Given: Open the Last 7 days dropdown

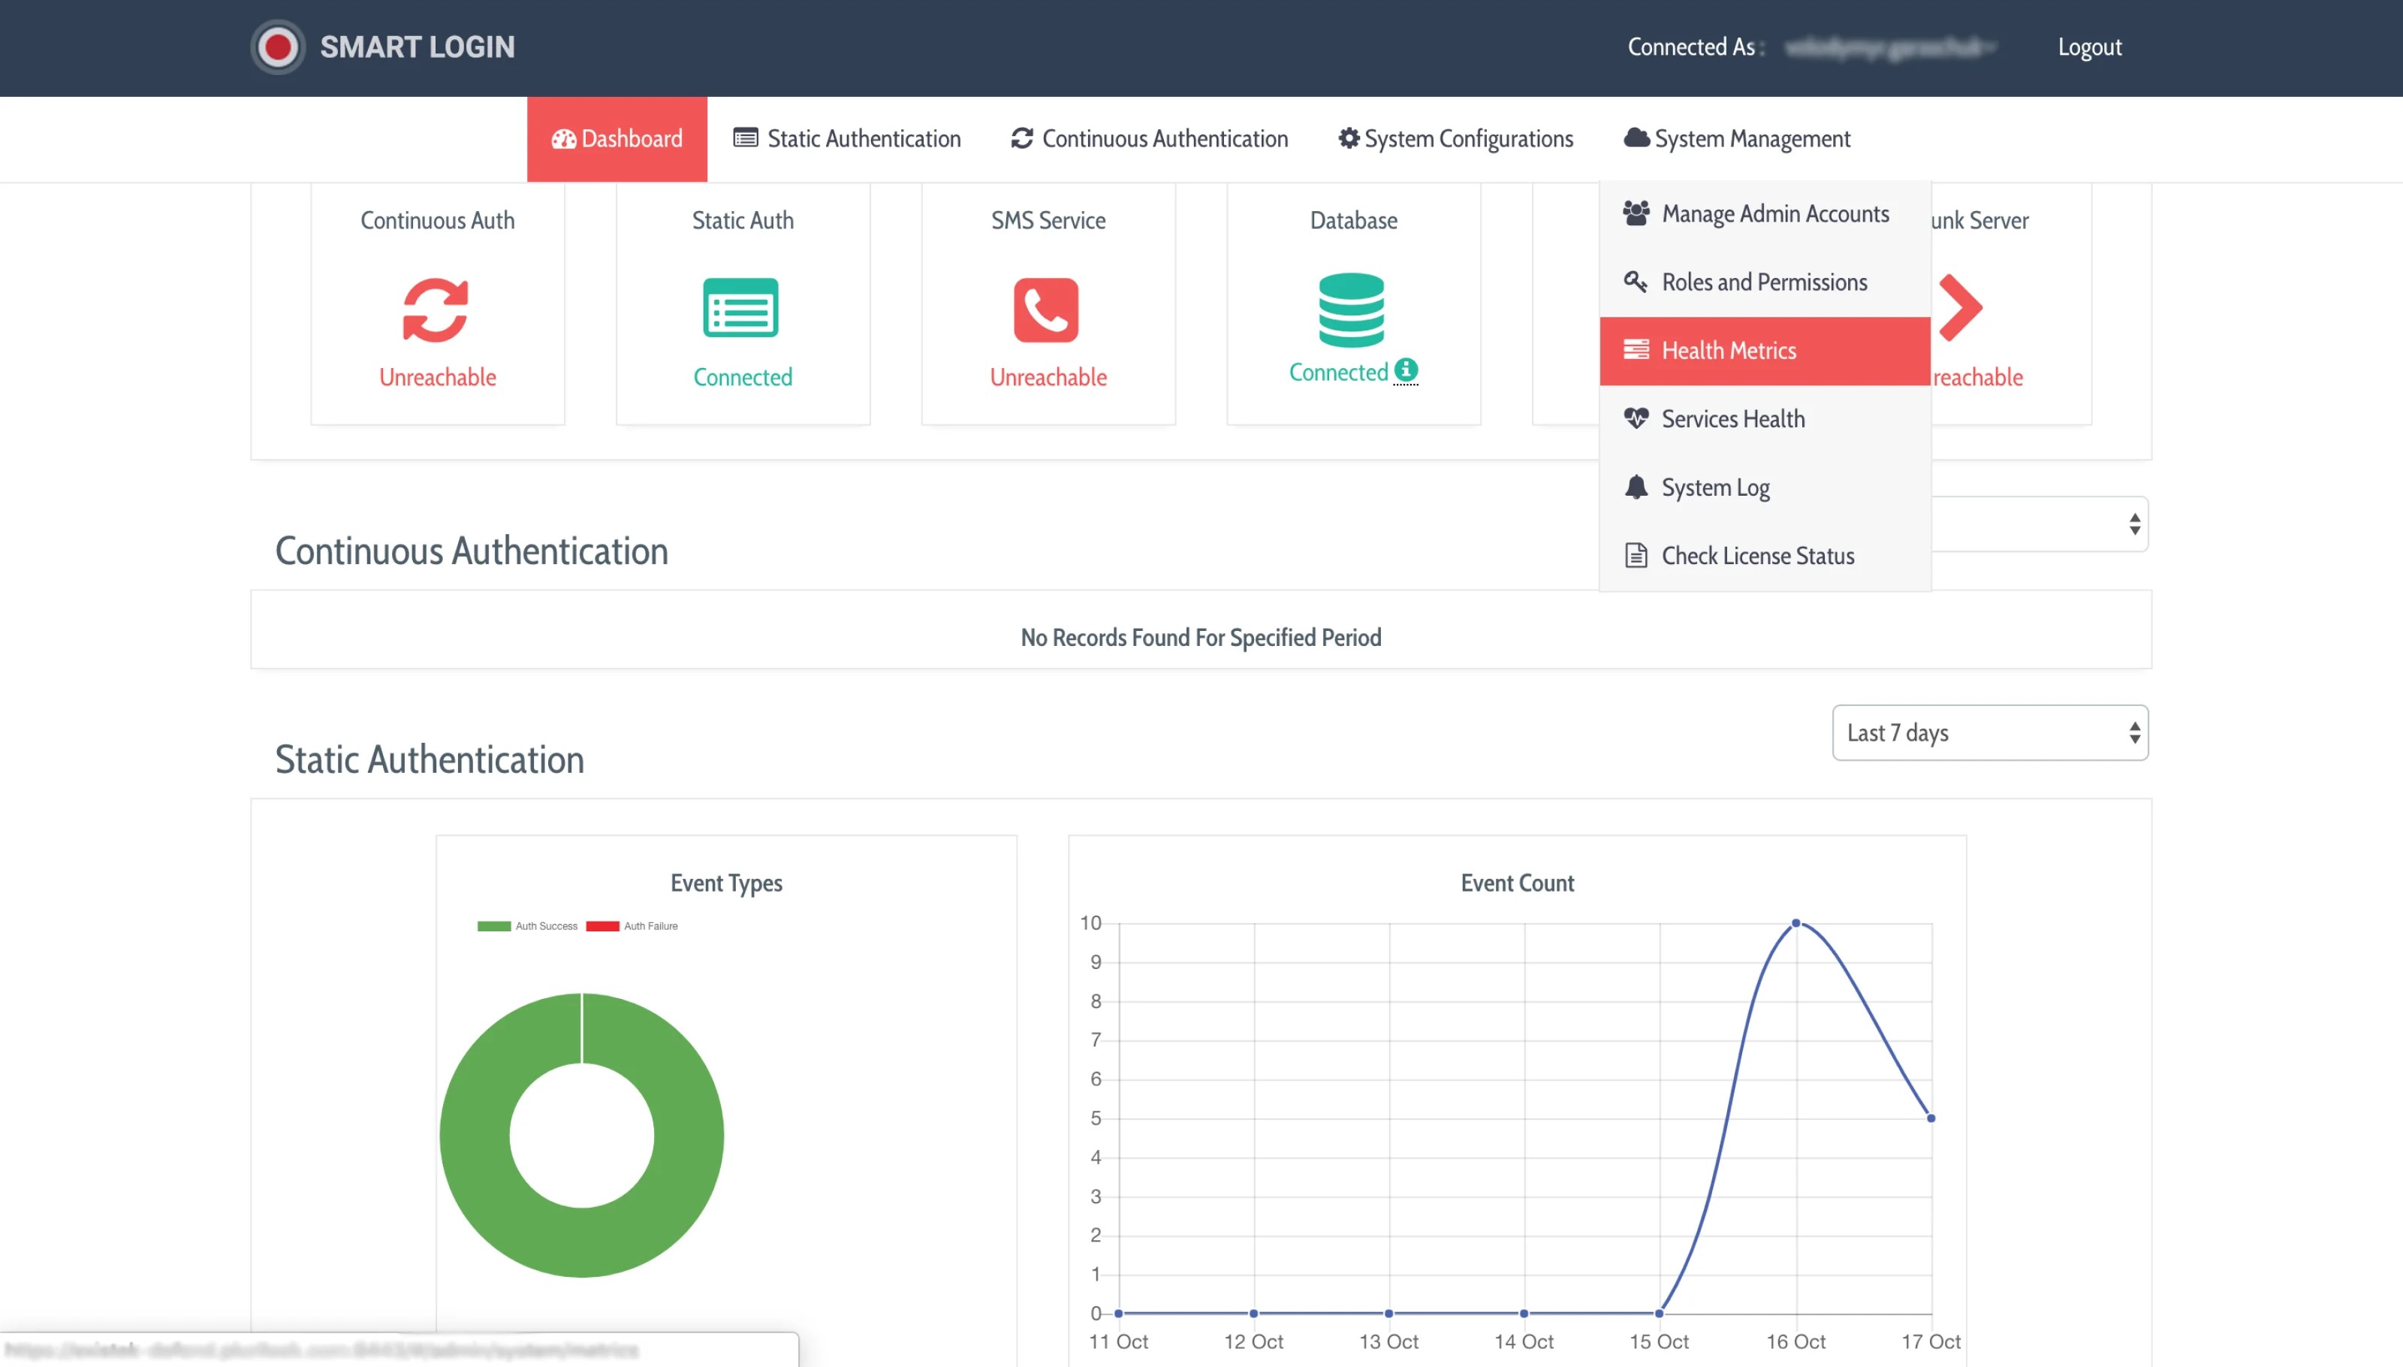Looking at the screenshot, I should (1989, 732).
